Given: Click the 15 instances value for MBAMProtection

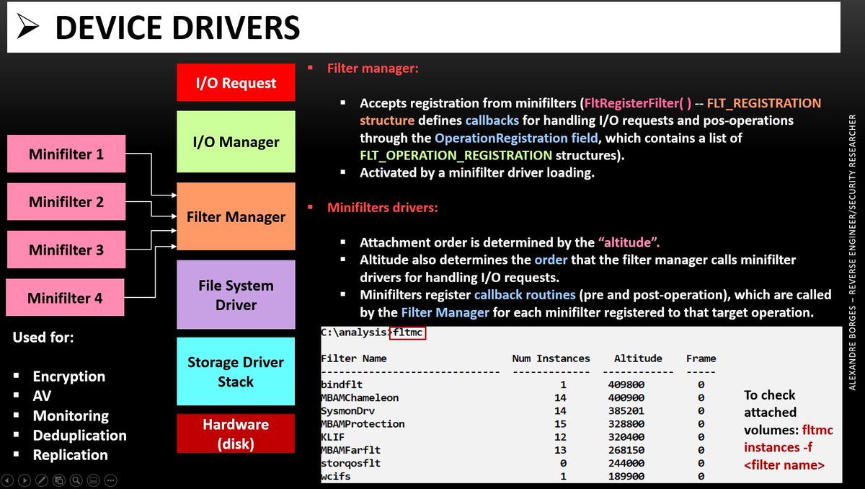Looking at the screenshot, I should 560,423.
